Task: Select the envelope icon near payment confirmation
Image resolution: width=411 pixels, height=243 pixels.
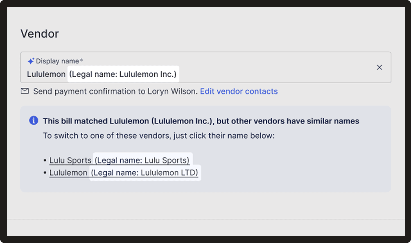Action: point(25,91)
